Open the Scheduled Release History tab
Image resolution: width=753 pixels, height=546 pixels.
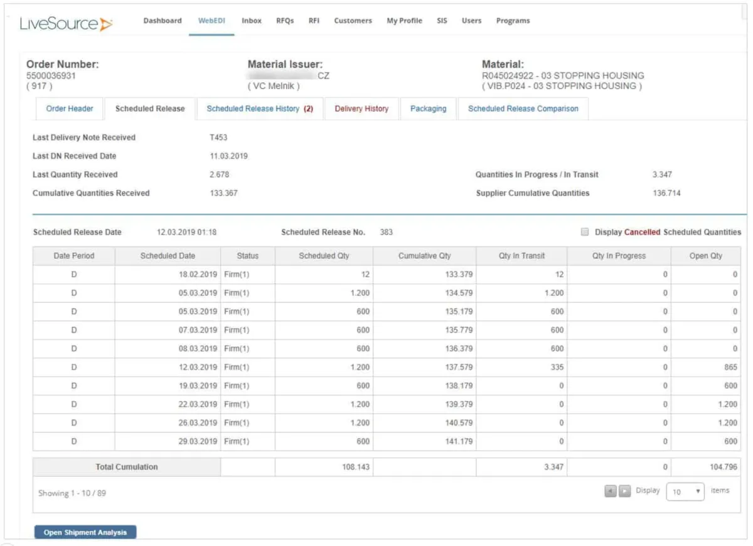click(259, 108)
